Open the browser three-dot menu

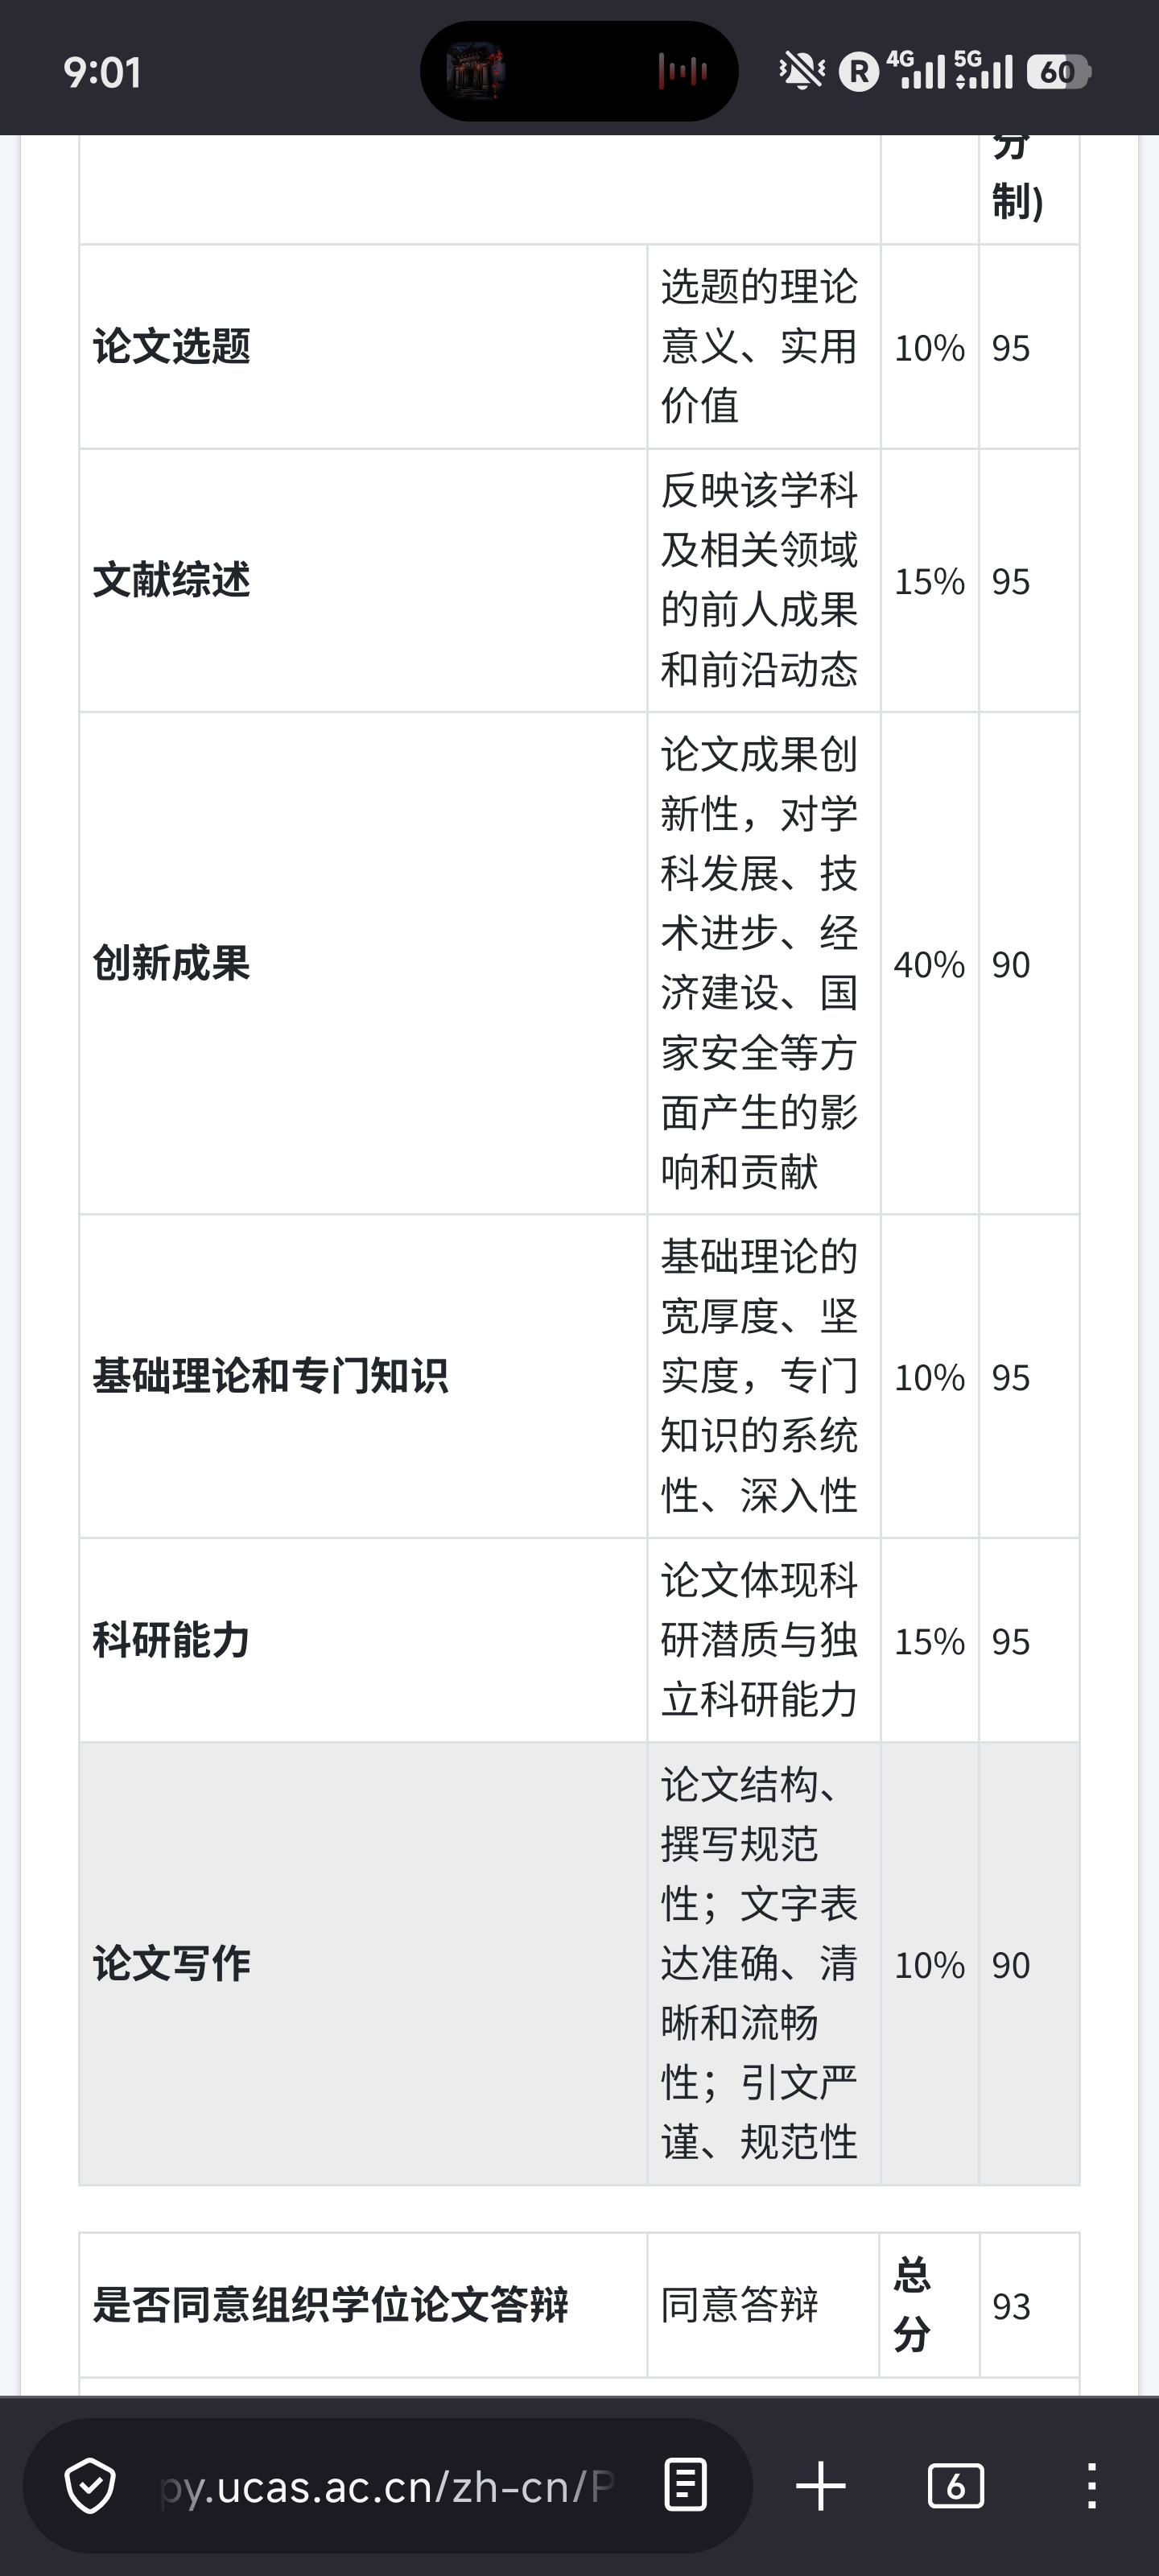(1091, 2486)
